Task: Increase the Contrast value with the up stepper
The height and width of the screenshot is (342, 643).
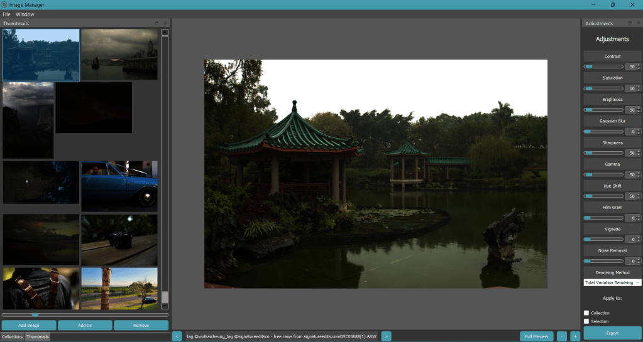Action: pos(639,65)
